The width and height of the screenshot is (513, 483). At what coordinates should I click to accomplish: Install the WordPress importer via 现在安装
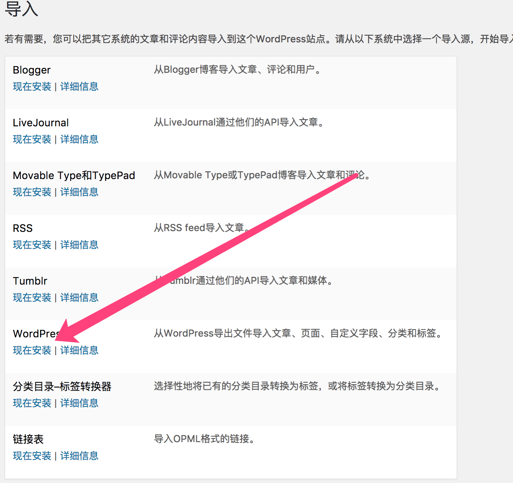pyautogui.click(x=31, y=350)
